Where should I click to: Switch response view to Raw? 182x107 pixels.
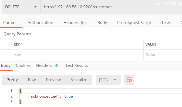click(x=32, y=80)
